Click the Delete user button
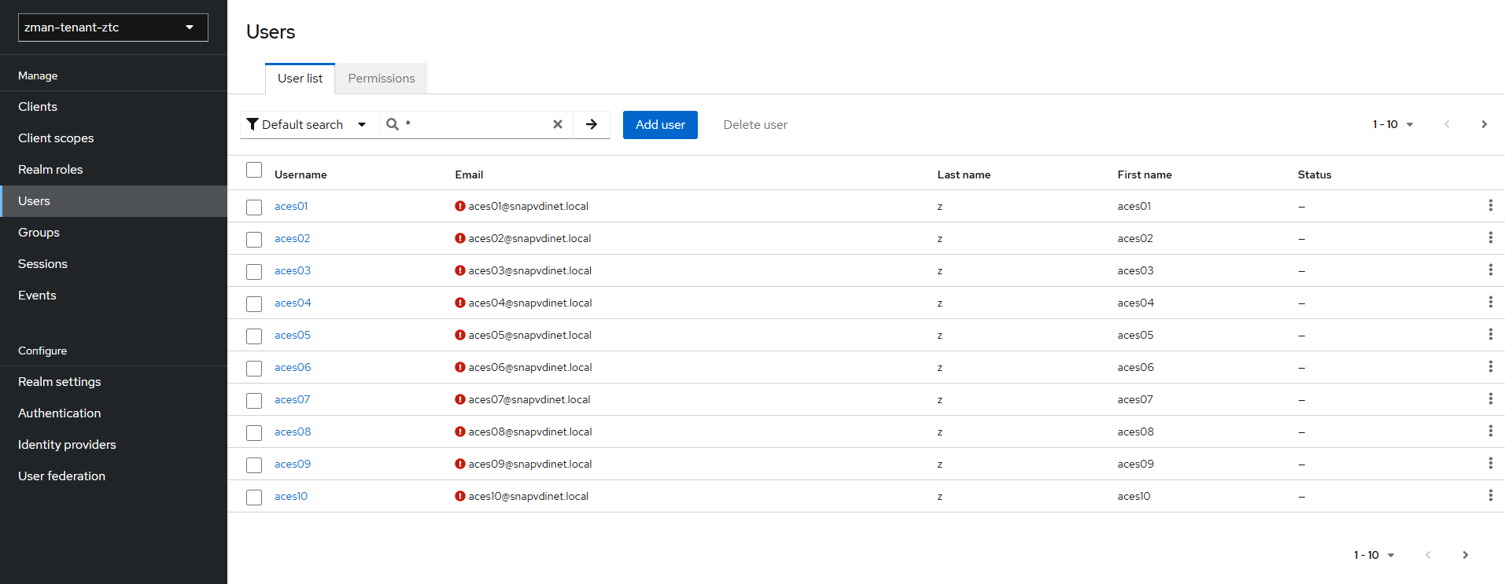 [x=755, y=125]
